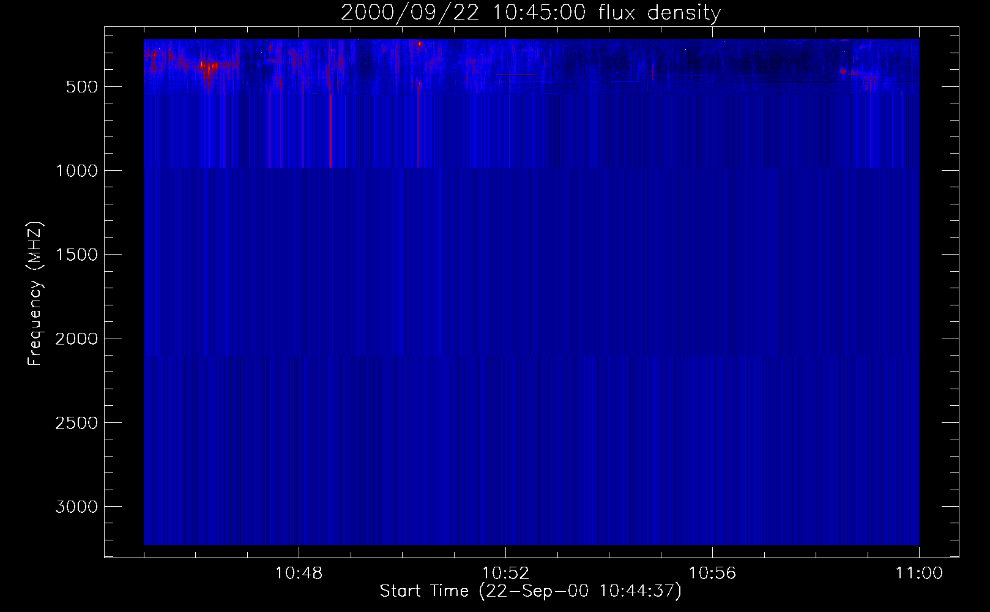The width and height of the screenshot is (990, 612).
Task: Click the 3000 frequency tick label
Action: [x=76, y=507]
